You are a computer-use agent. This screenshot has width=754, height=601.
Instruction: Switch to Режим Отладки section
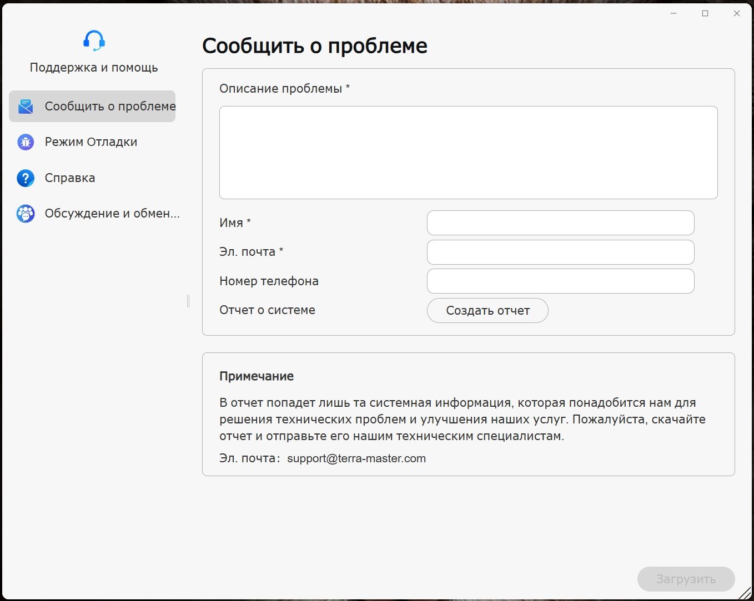click(91, 142)
